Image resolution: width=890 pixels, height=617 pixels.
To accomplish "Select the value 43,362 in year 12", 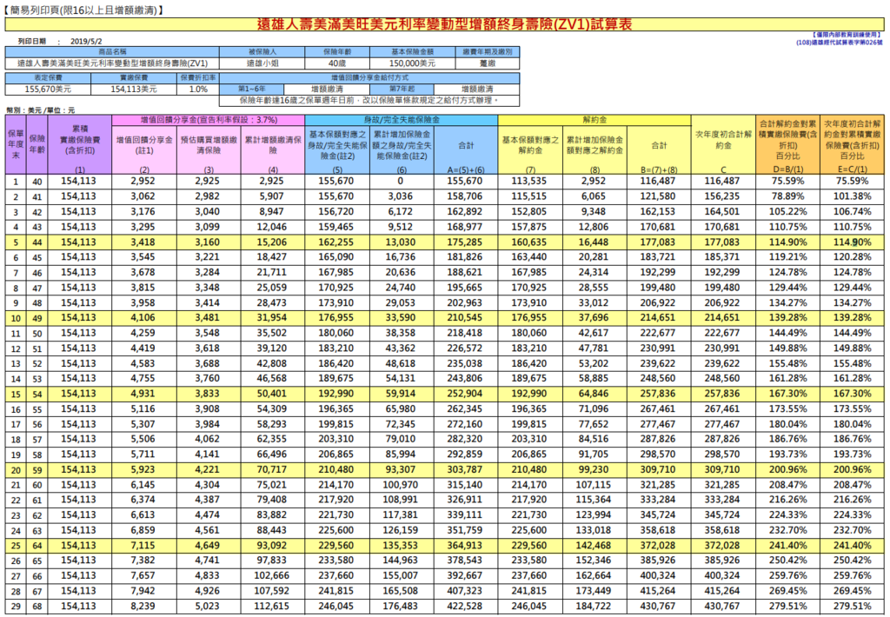I will tap(401, 348).
